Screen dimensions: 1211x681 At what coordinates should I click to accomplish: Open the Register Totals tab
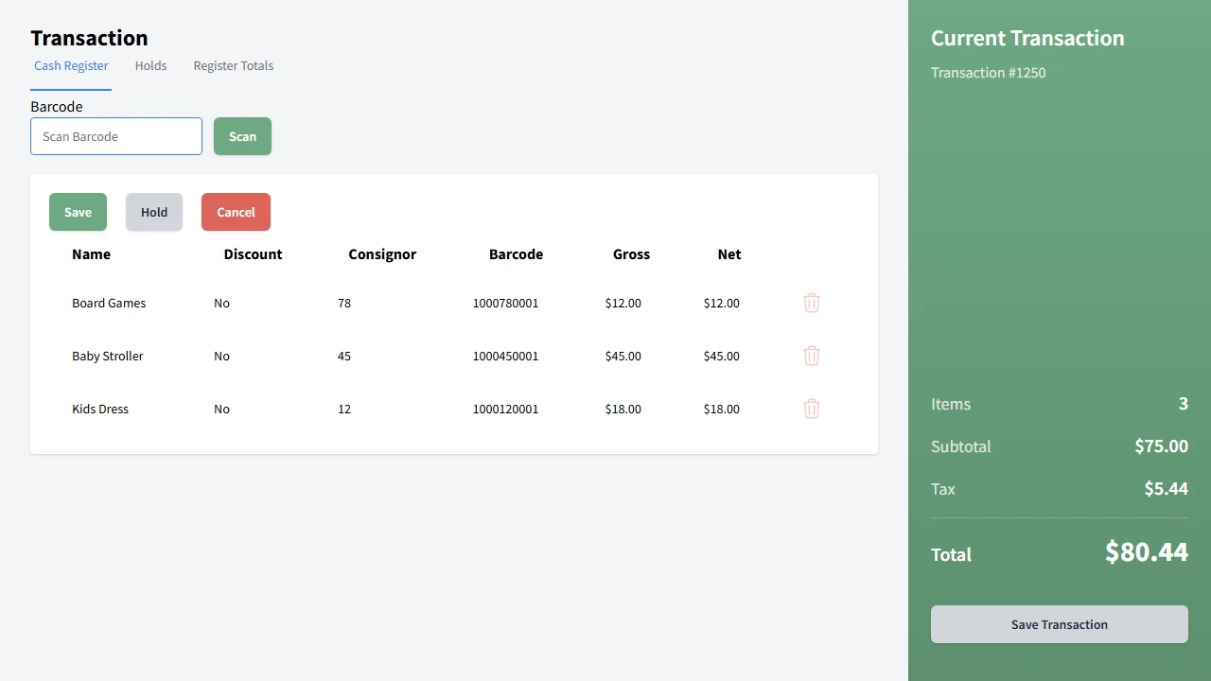[233, 66]
